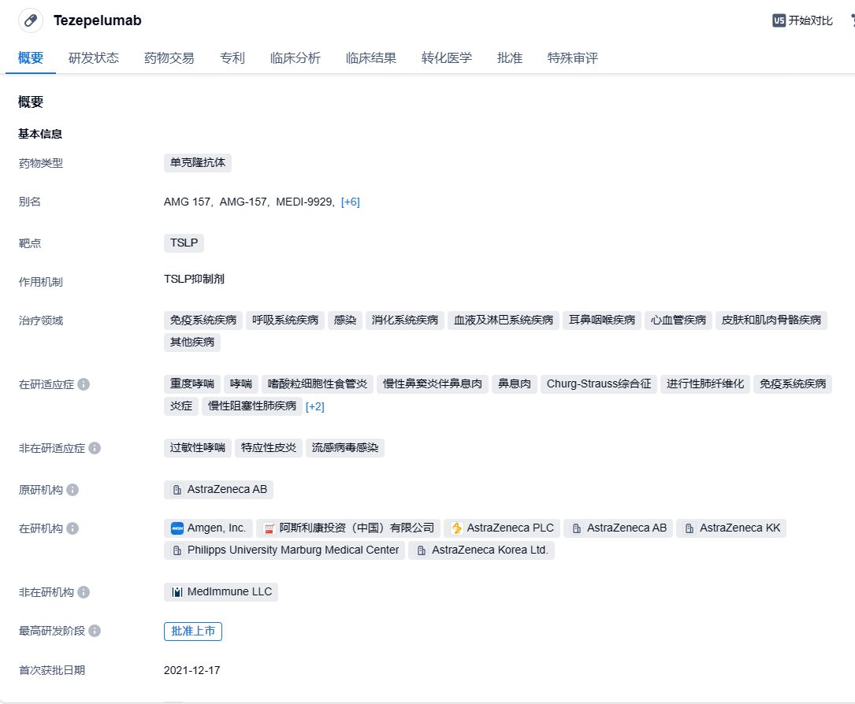
Task: Click the 炎症 indication tag
Action: pos(181,406)
